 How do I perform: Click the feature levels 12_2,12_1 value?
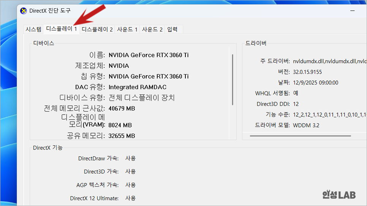coord(330,115)
